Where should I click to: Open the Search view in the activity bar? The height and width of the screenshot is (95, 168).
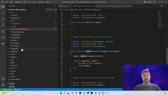coord(3,13)
